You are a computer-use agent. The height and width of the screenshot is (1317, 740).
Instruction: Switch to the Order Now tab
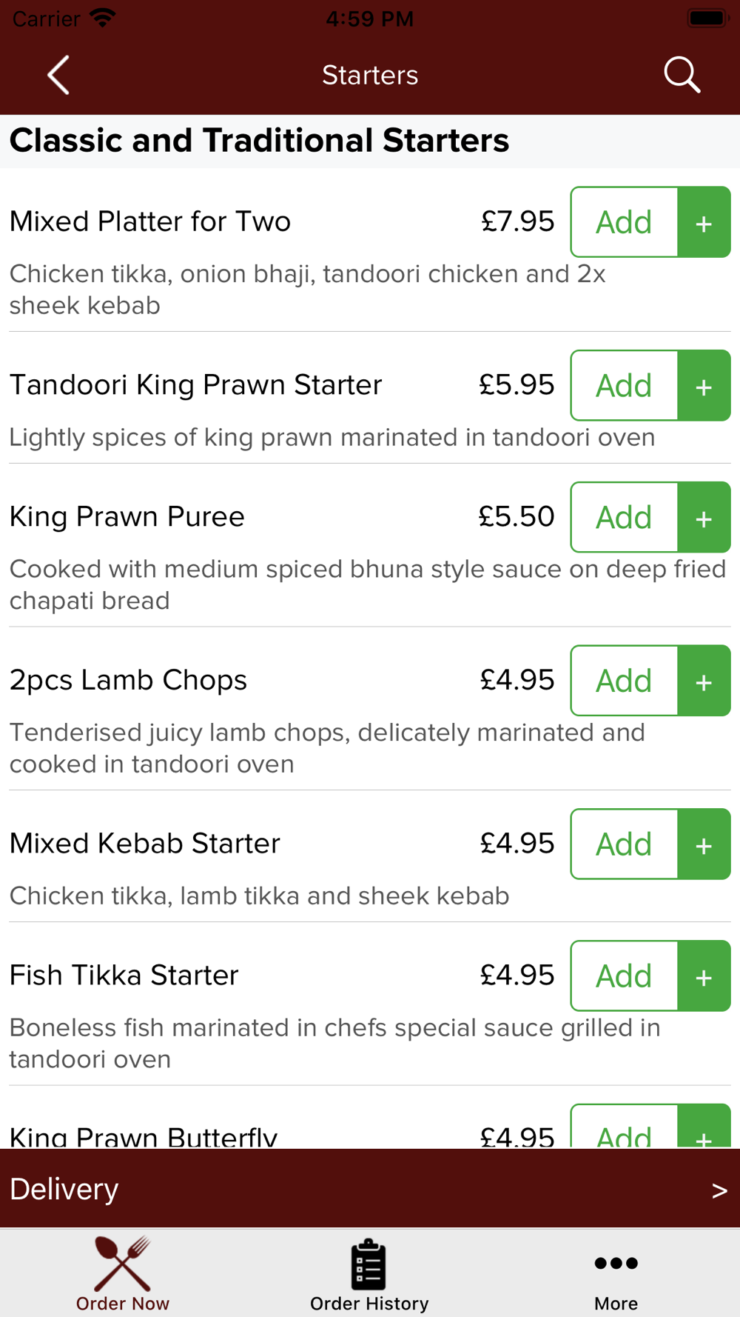(123, 1274)
